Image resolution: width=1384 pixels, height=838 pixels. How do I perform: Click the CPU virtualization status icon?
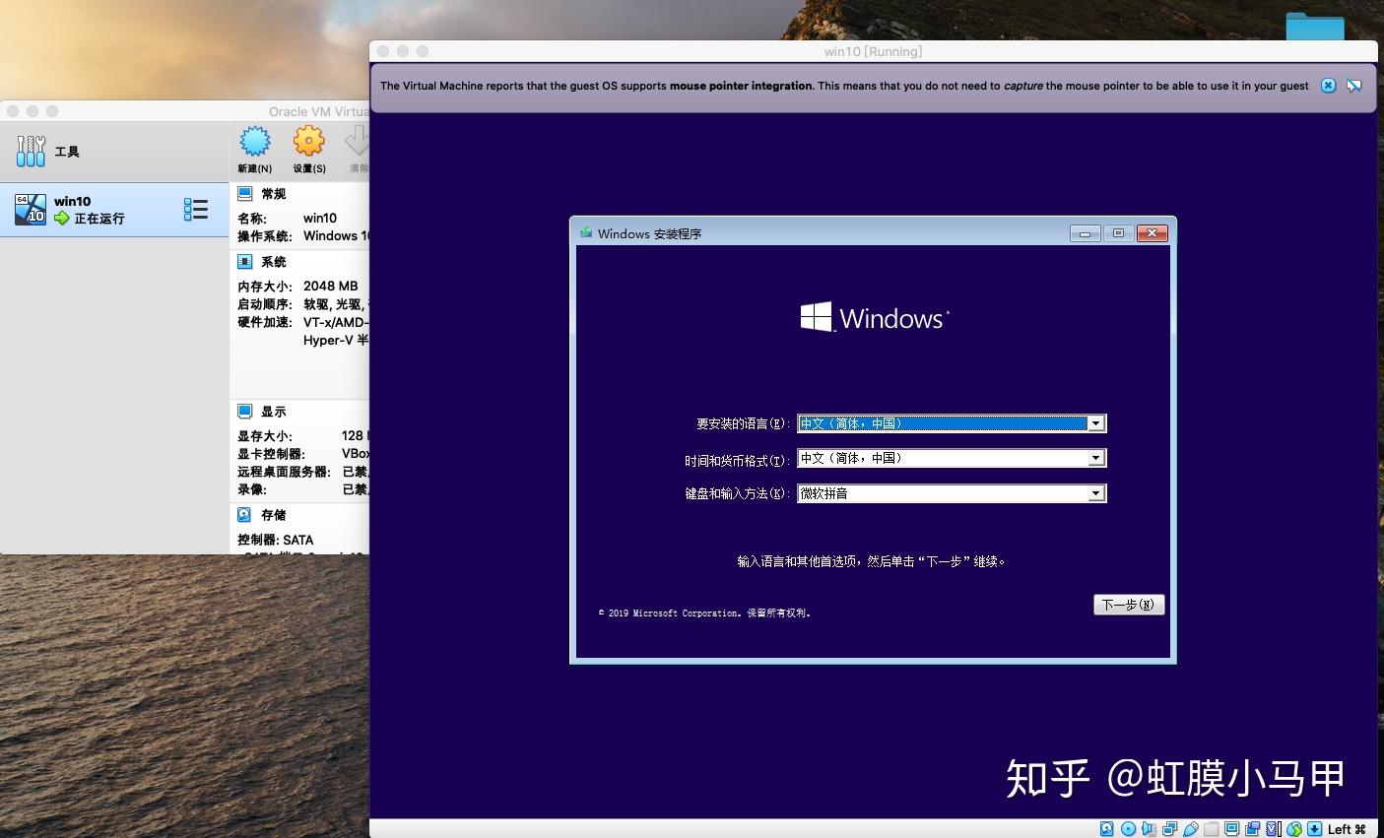1274,829
